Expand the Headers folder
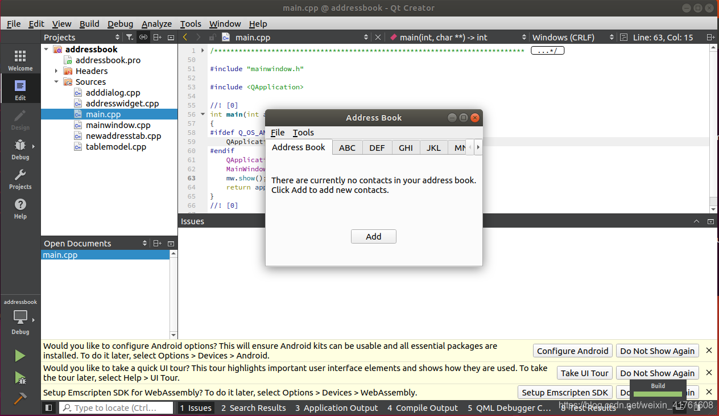719x416 pixels. pos(56,71)
